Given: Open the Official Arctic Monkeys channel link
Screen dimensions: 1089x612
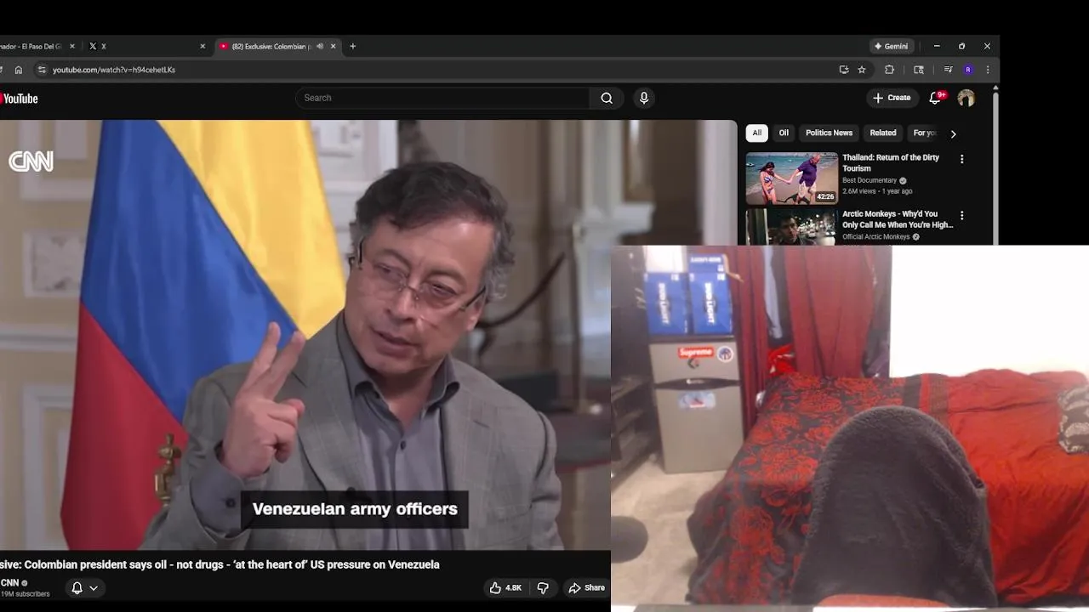Looking at the screenshot, I should point(876,237).
